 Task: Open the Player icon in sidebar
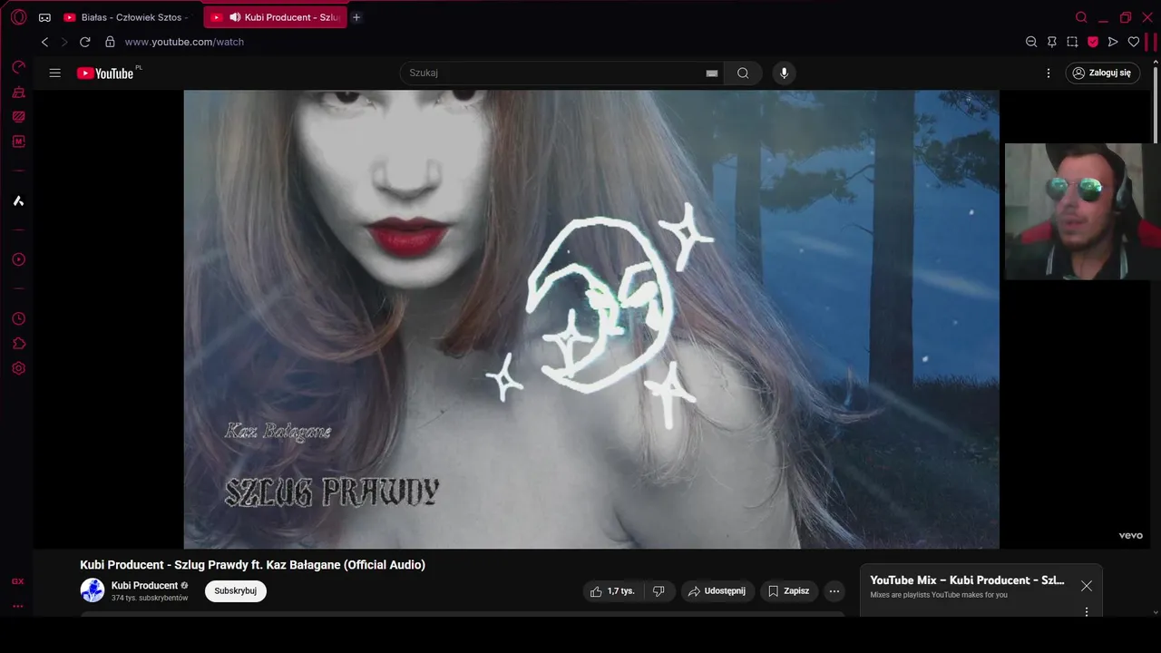(18, 259)
